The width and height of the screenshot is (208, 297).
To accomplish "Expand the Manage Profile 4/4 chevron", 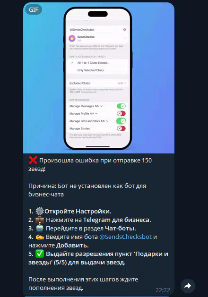I will coord(96,114).
